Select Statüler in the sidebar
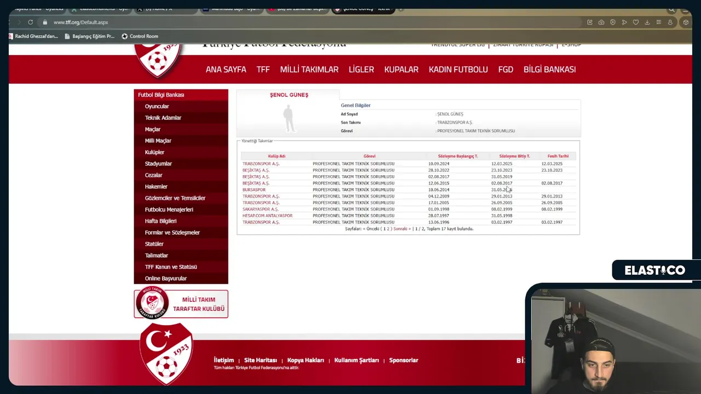This screenshot has height=394, width=701. 181,244
